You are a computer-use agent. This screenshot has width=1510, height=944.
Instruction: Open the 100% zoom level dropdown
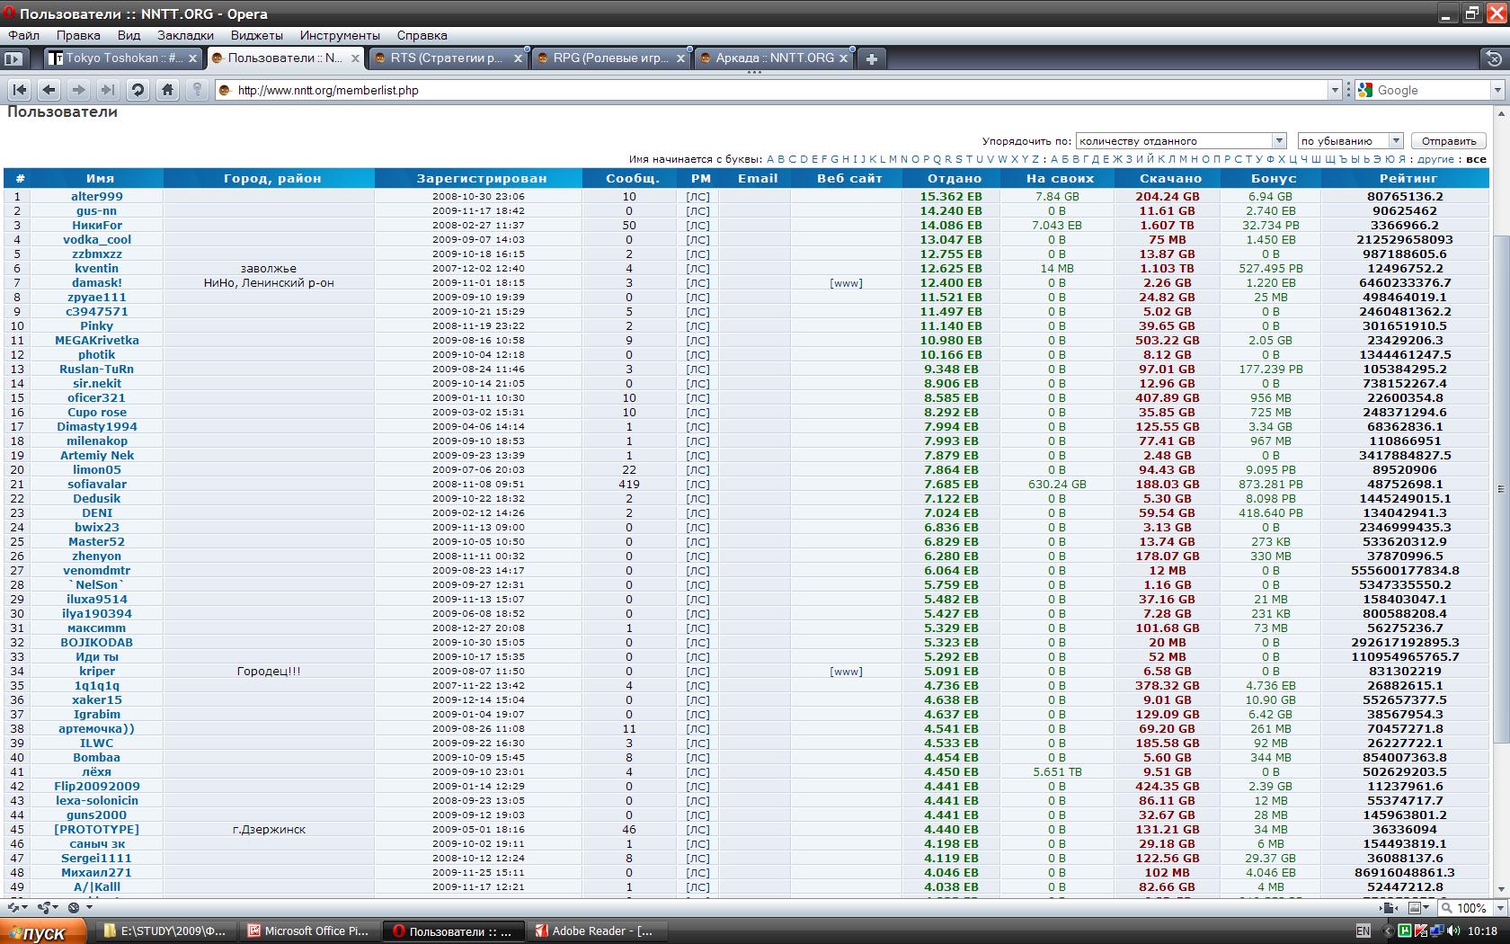tap(1500, 908)
